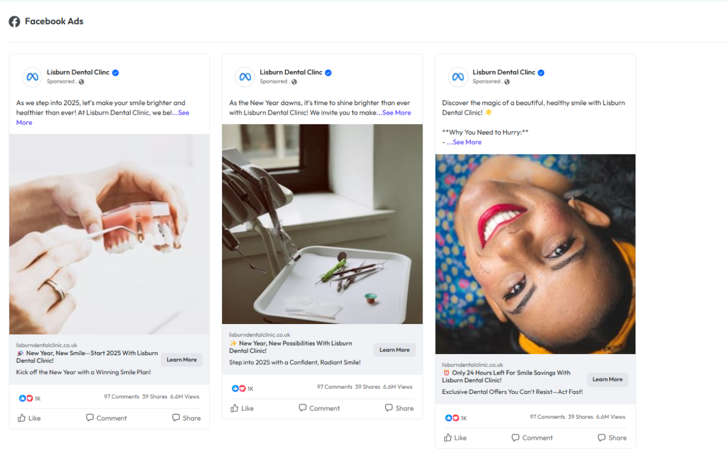Click '39 Shares' on the New Year, New Smile ad

click(154, 397)
